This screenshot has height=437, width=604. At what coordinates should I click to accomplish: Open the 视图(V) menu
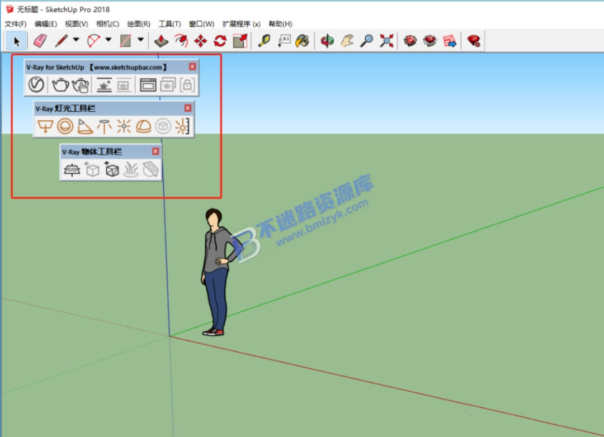coord(76,24)
